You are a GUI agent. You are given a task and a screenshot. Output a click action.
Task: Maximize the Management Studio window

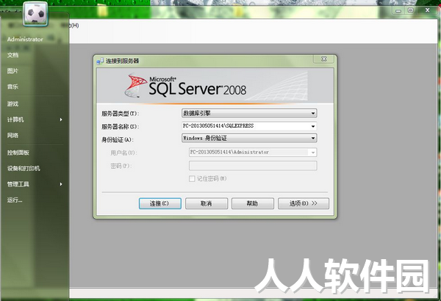pos(411,10)
